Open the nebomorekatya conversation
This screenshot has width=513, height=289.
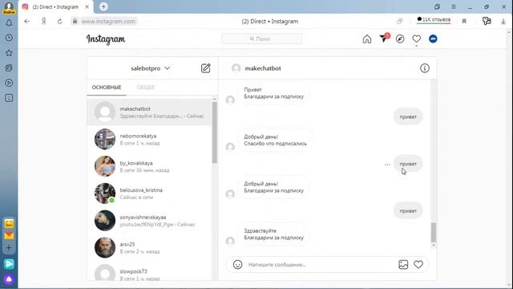[150, 139]
